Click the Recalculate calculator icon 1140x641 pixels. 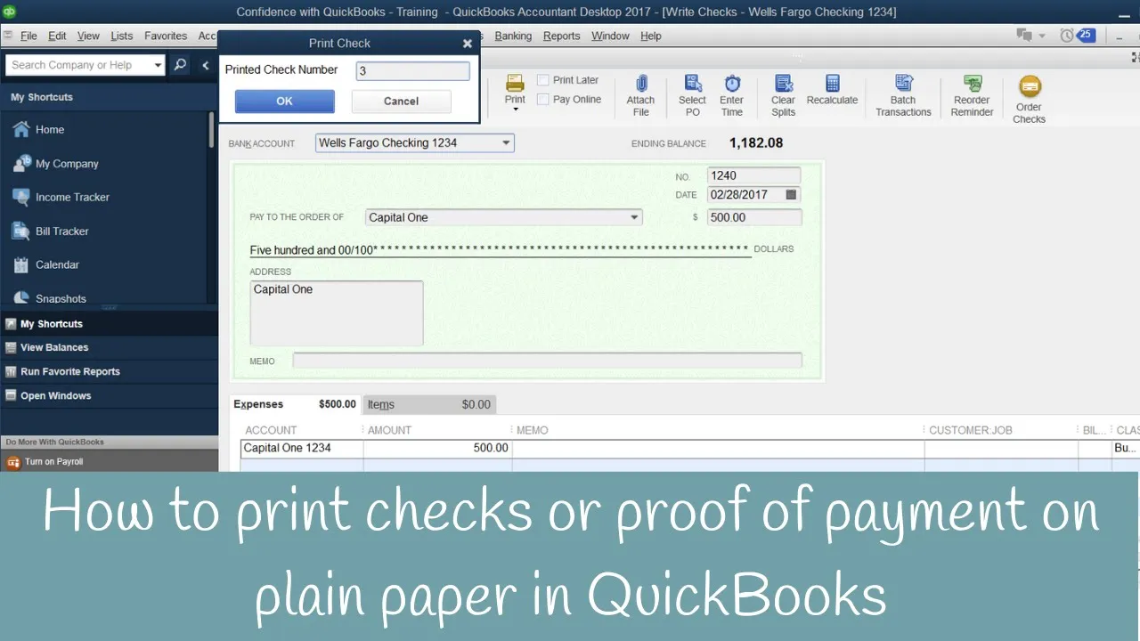click(x=833, y=83)
